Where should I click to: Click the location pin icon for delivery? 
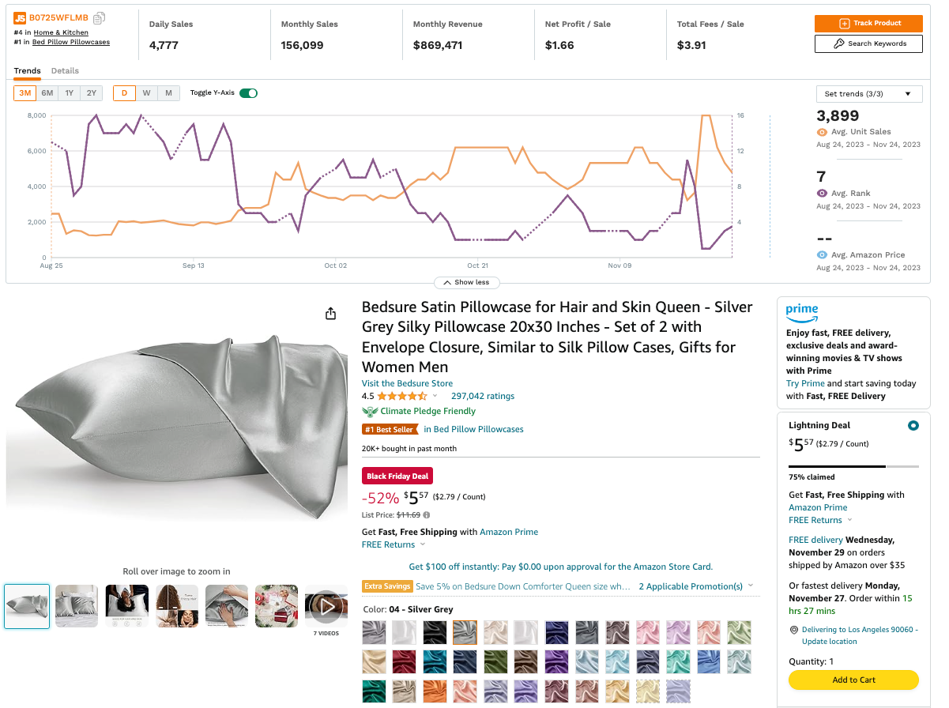pyautogui.click(x=793, y=630)
